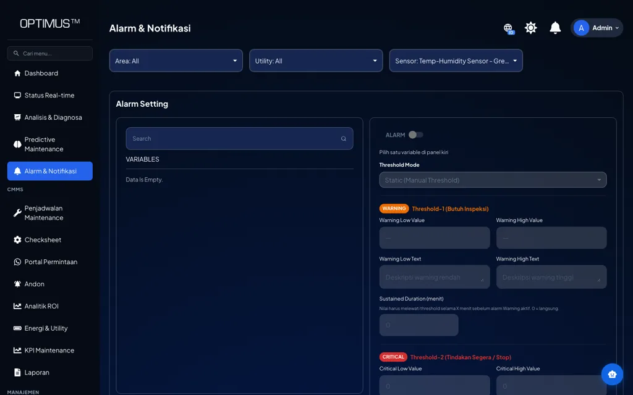This screenshot has height=395, width=633.
Task: Click the red CRITICAL badge
Action: coord(393,357)
